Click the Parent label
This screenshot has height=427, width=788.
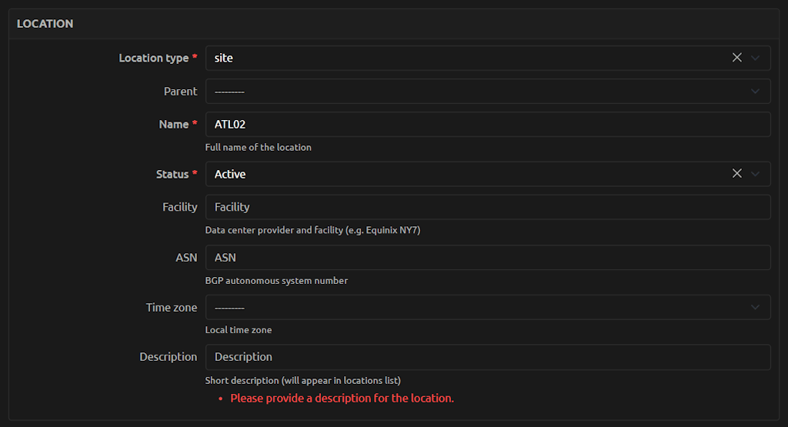[180, 91]
